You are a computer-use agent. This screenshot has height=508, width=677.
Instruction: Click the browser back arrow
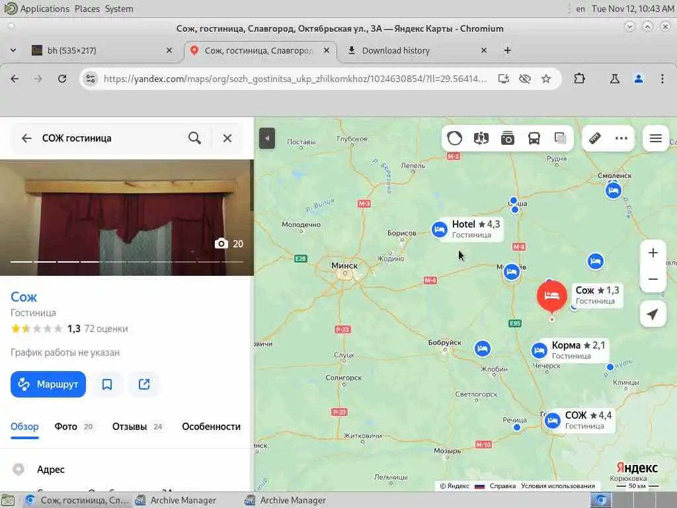pos(15,79)
